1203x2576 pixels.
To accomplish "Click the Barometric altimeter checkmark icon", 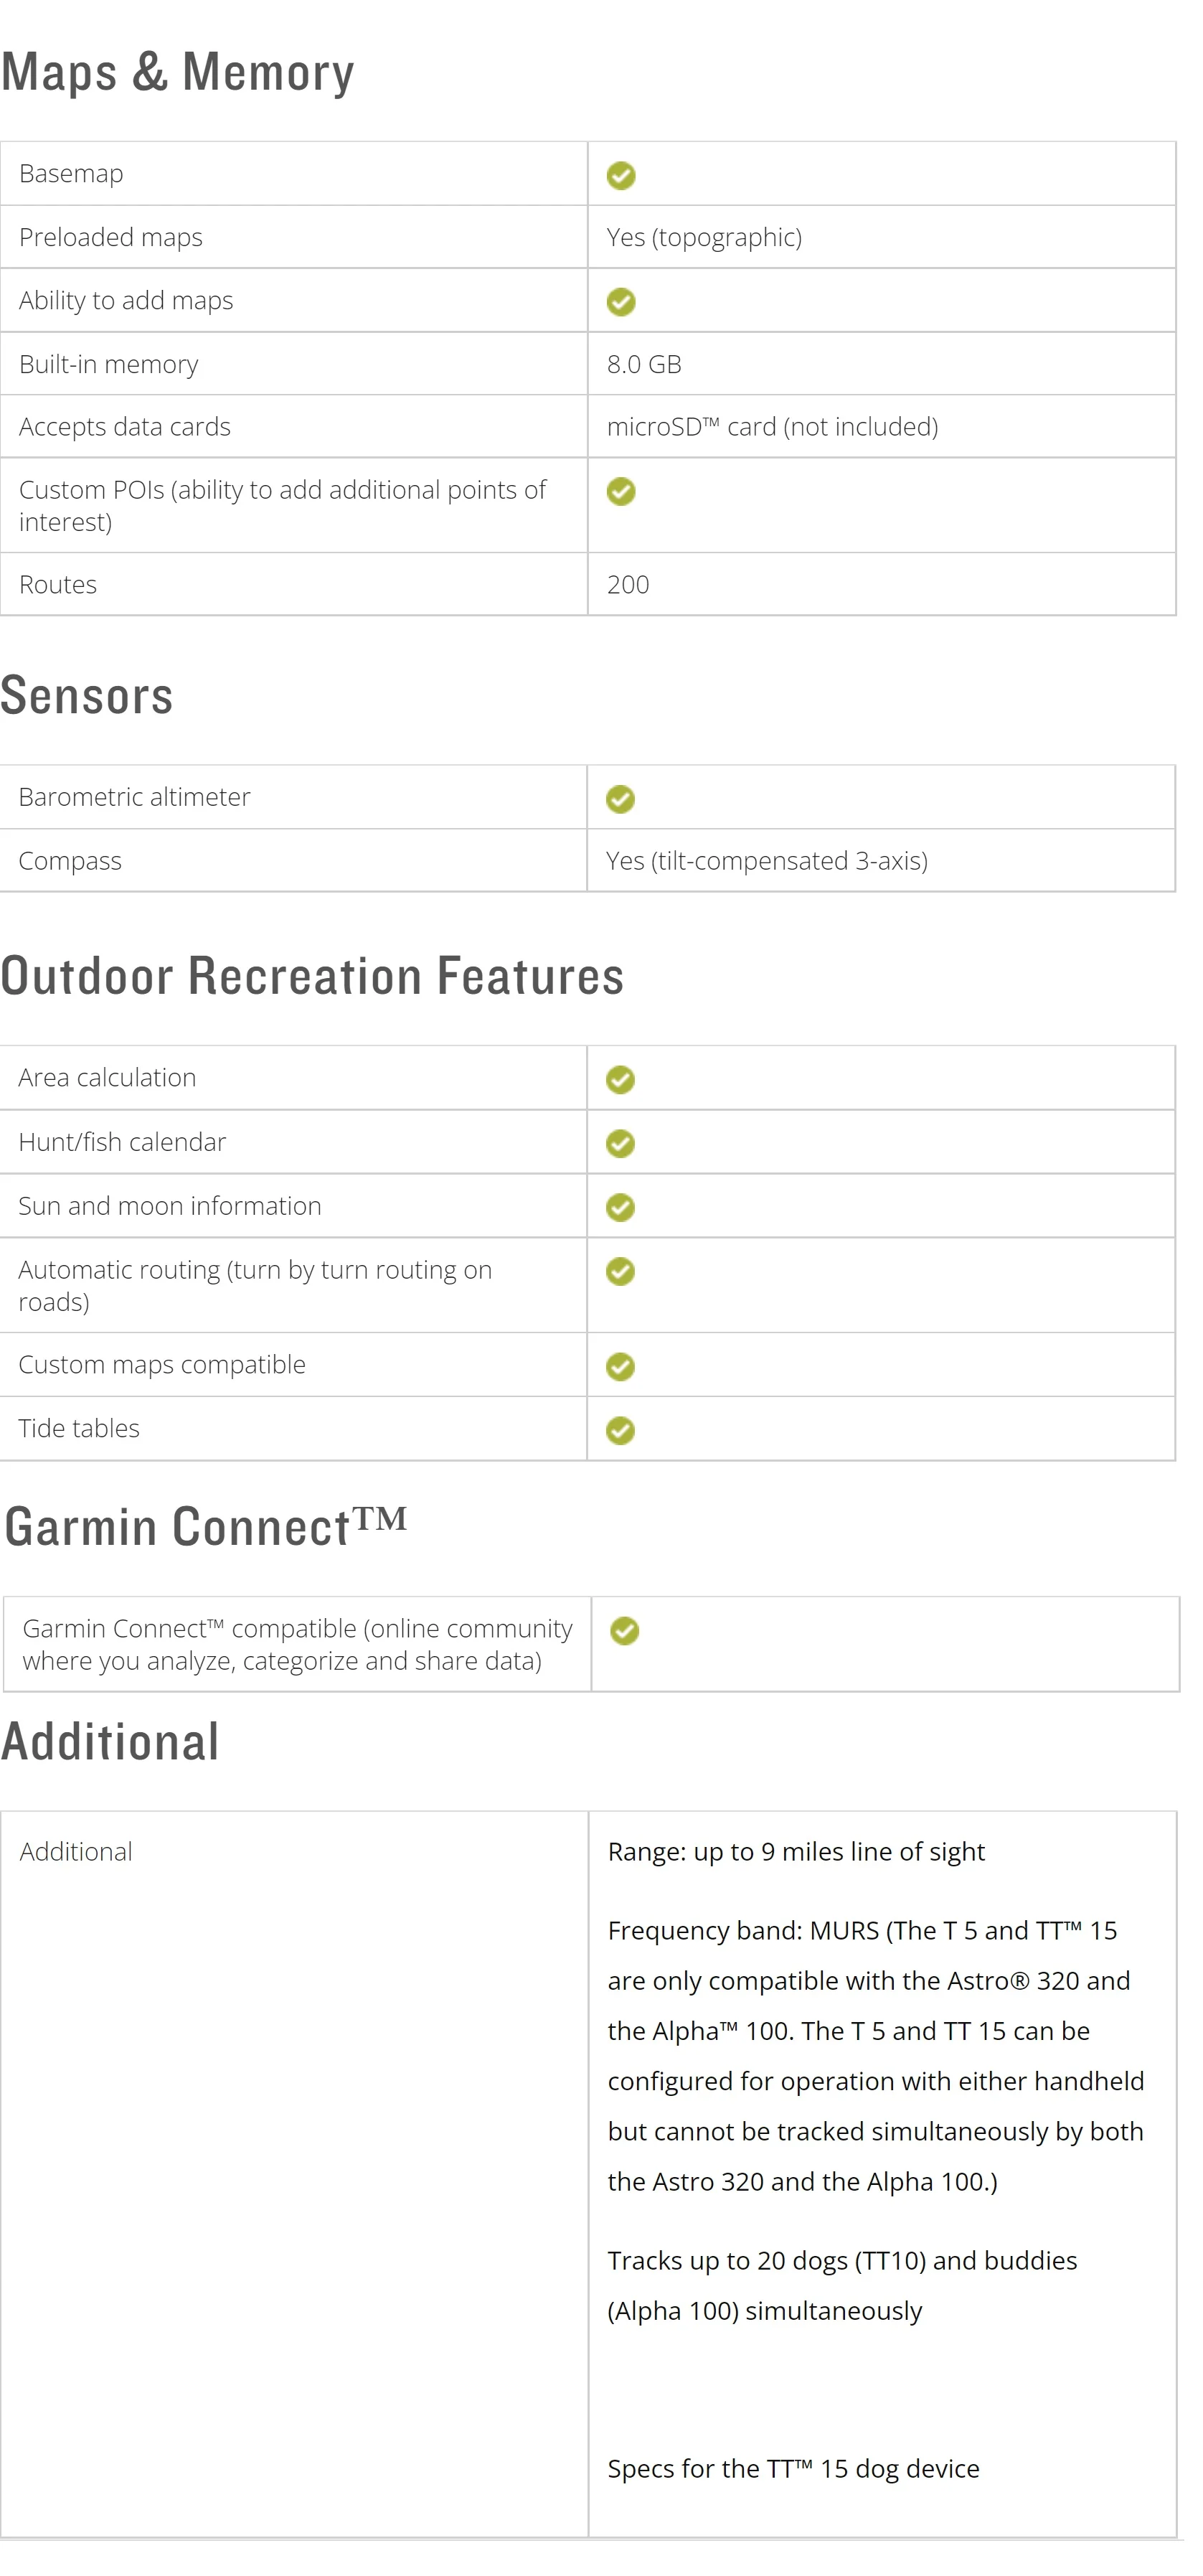I will coord(620,798).
